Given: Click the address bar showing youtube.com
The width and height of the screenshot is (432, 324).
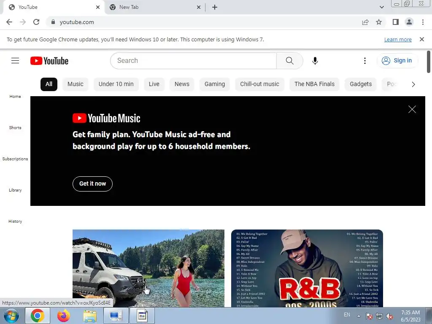Looking at the screenshot, I should [x=204, y=22].
